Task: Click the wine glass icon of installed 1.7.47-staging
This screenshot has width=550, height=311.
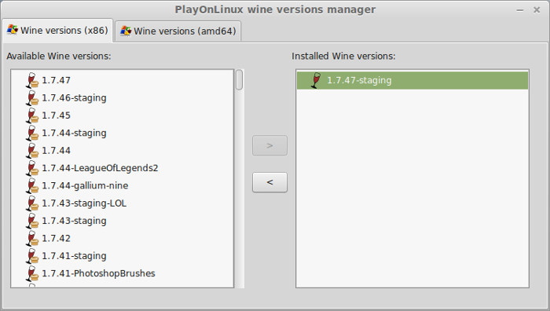Action: click(316, 80)
